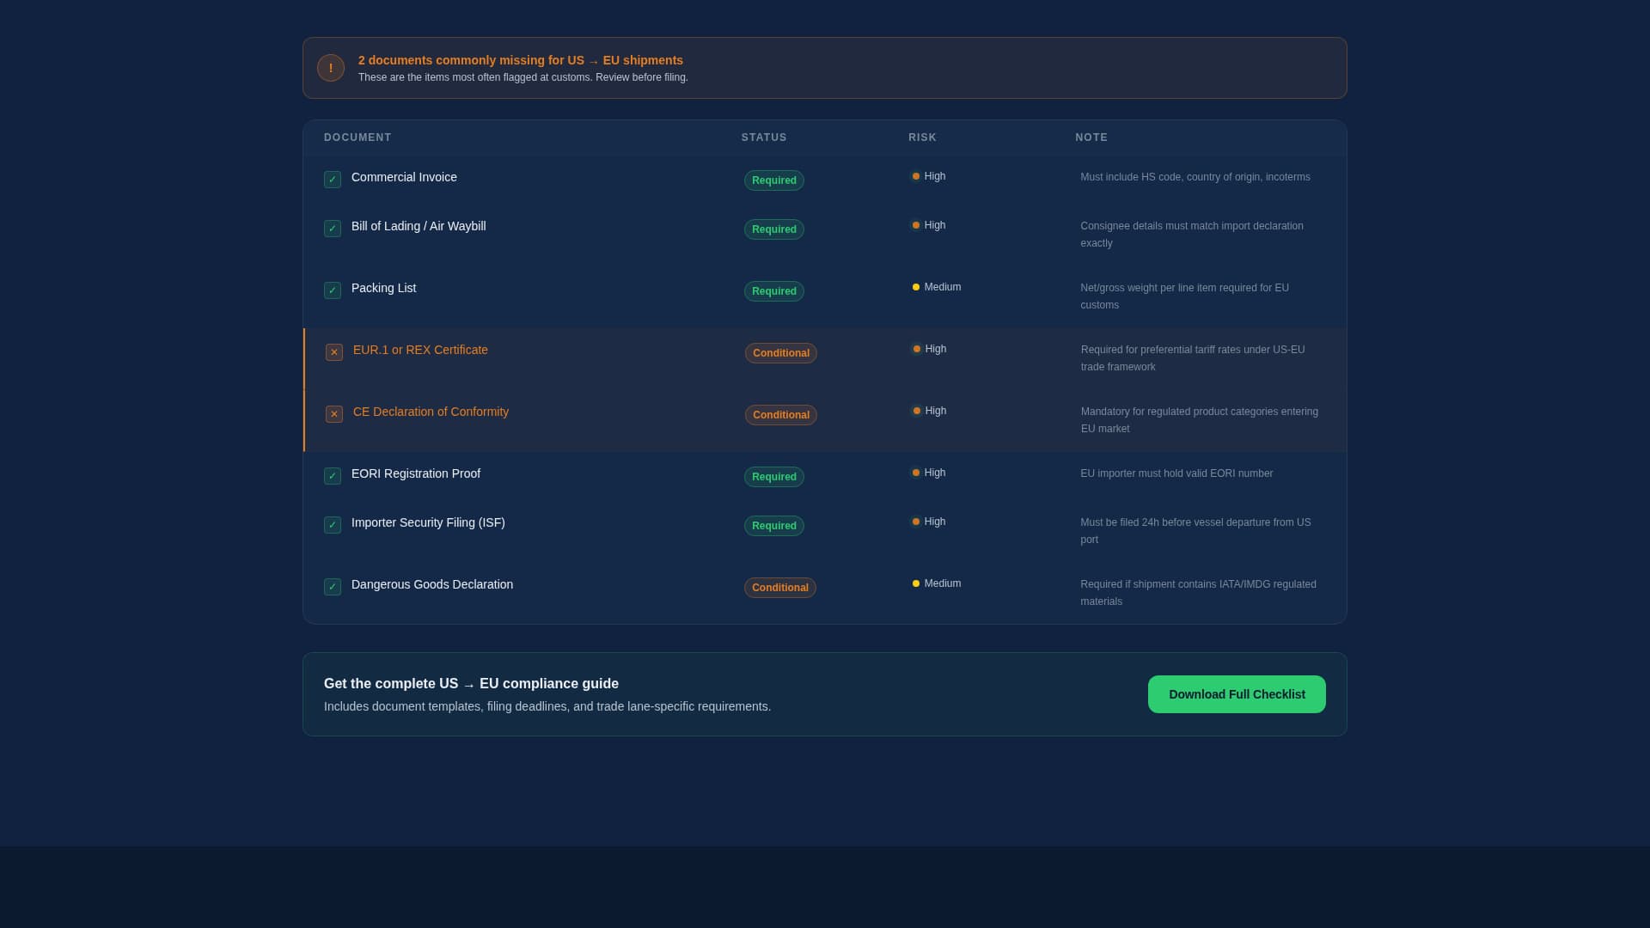Sort by the STATUS column header
The image size is (1650, 928).
coord(764,137)
